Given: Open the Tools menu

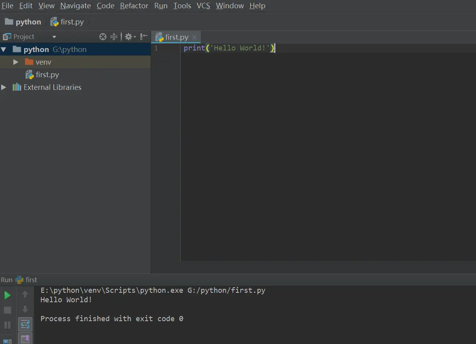Looking at the screenshot, I should [x=182, y=6].
